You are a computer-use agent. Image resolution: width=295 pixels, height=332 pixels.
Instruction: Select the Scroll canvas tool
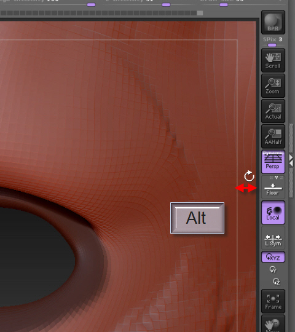point(273,60)
